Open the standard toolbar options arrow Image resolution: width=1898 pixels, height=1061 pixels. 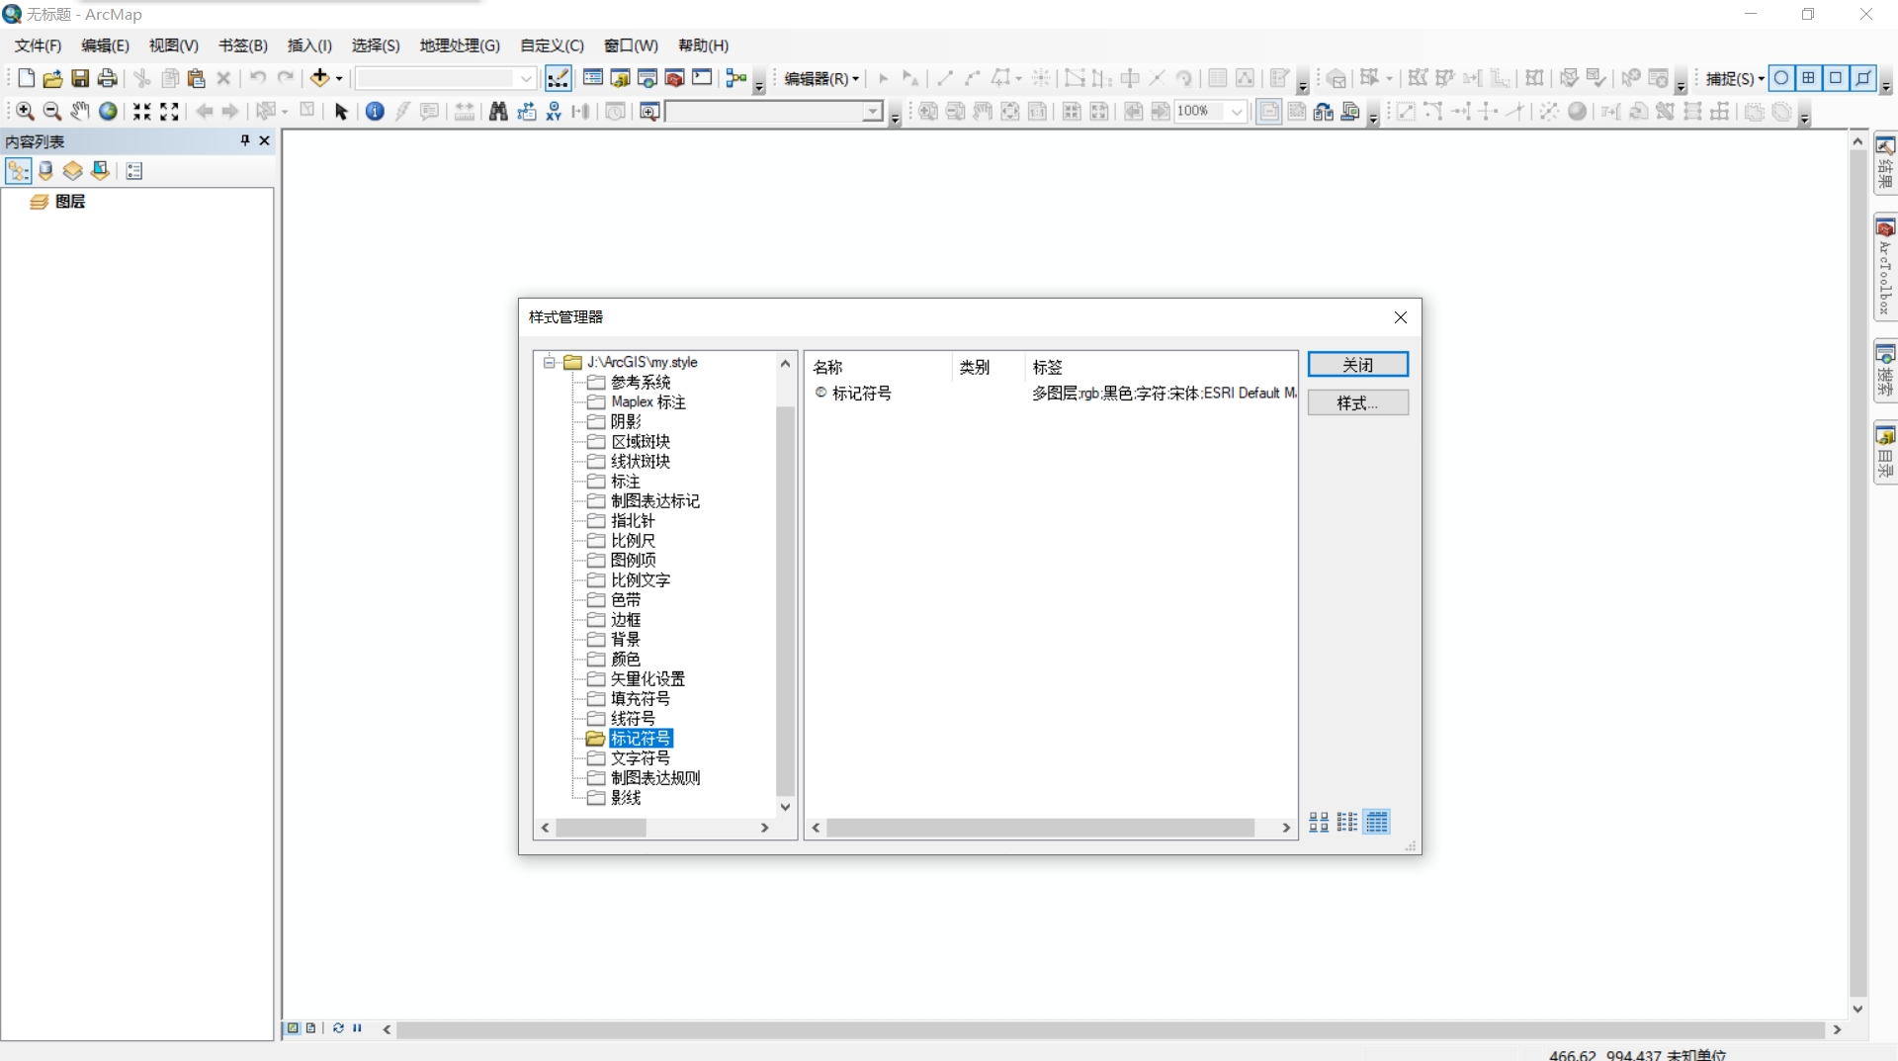[x=759, y=86]
